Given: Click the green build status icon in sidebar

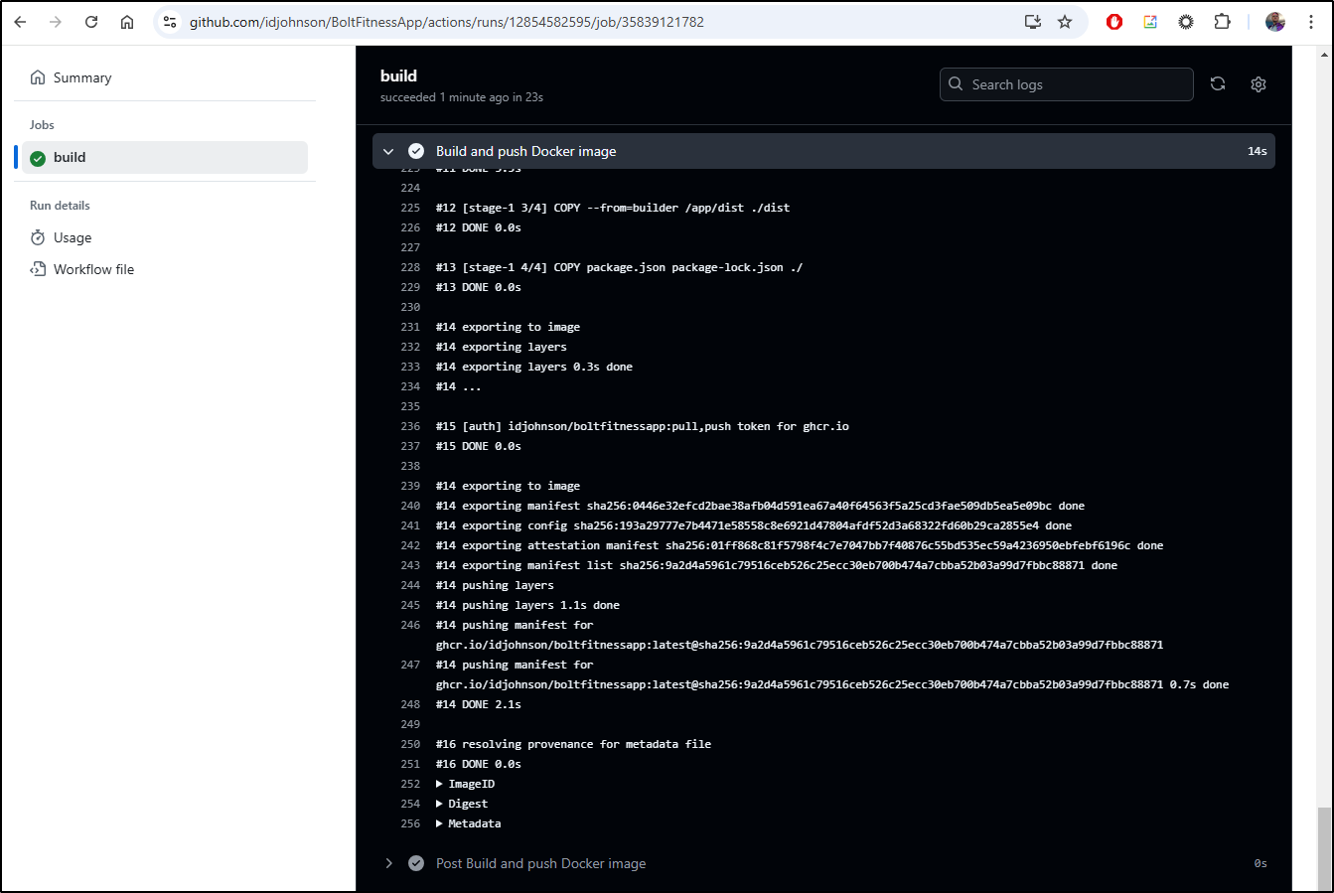Looking at the screenshot, I should (x=38, y=158).
